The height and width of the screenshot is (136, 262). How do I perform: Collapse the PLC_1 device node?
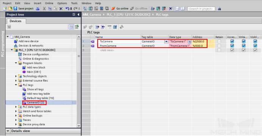click(12, 50)
